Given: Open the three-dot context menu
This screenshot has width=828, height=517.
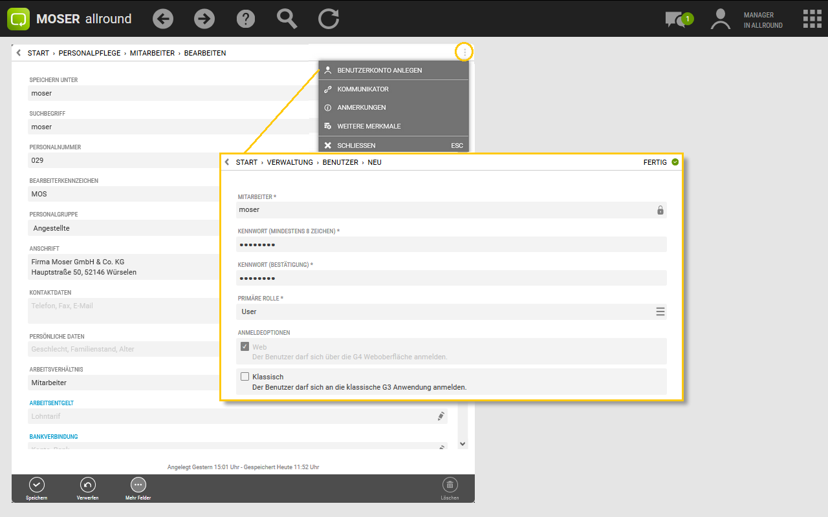Looking at the screenshot, I should tap(464, 52).
